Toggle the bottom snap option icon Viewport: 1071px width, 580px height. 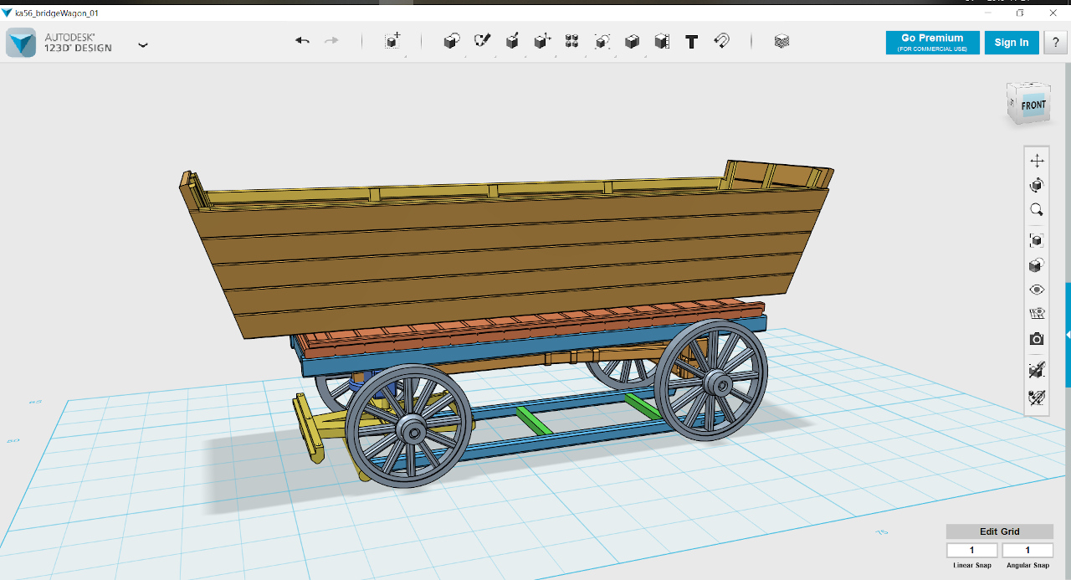1037,398
